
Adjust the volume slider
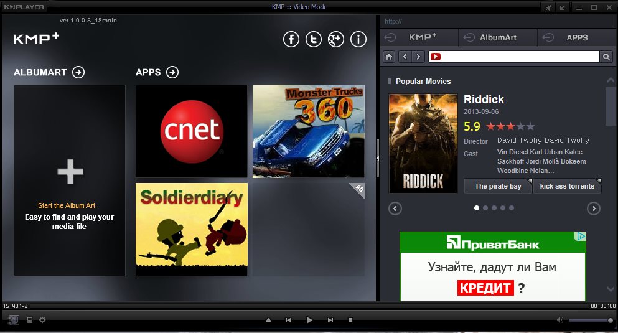coord(591,321)
